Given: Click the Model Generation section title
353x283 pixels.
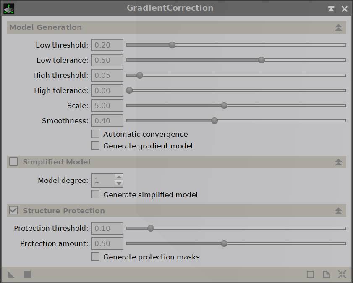Looking at the screenshot, I should pos(46,27).
